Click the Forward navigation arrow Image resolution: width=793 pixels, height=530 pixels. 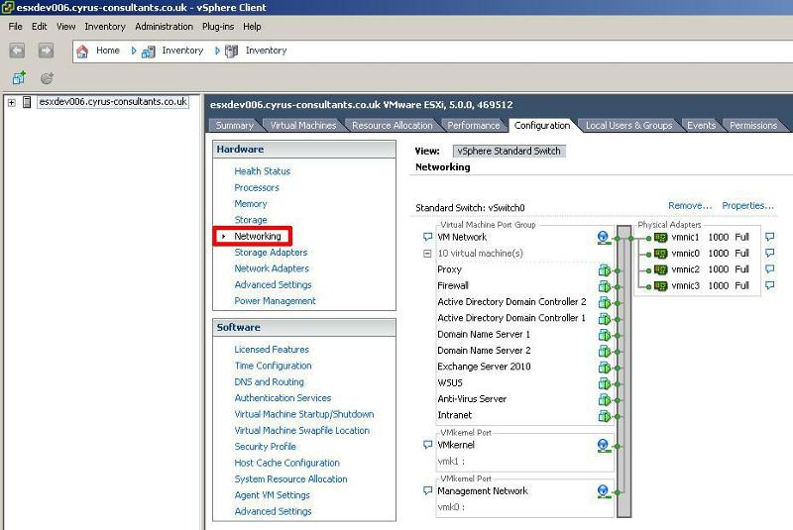pyautogui.click(x=46, y=51)
